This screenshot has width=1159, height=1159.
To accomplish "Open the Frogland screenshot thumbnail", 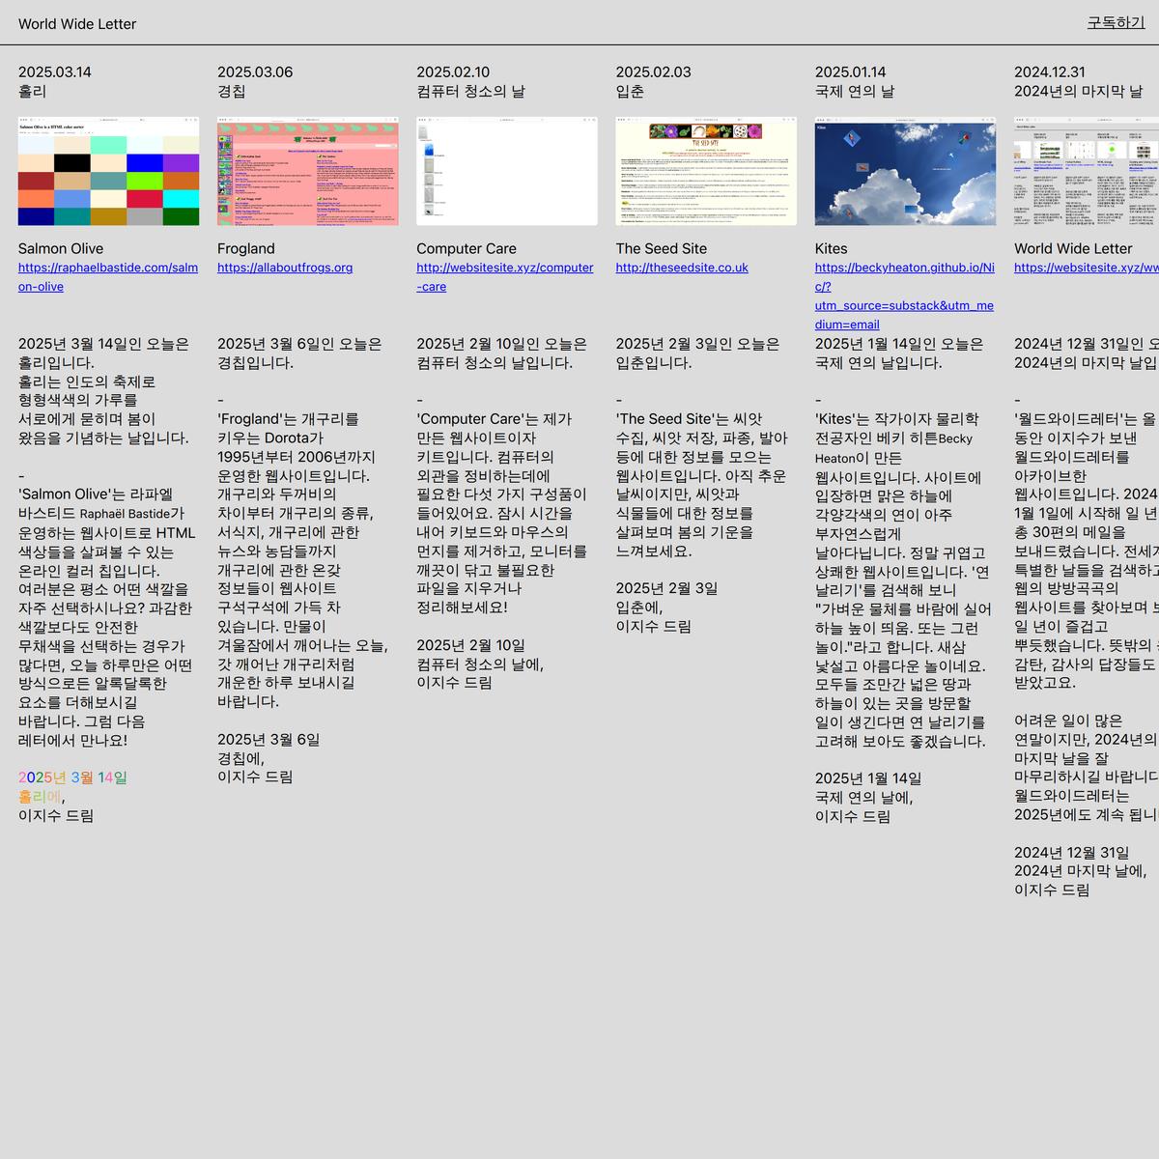I will [307, 171].
